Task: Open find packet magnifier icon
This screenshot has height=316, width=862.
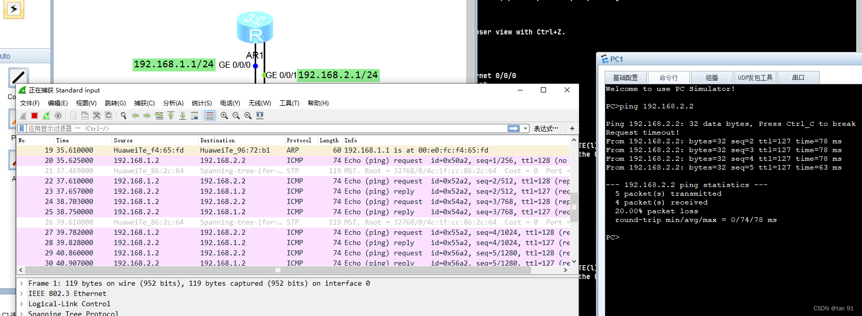Action: click(x=124, y=116)
